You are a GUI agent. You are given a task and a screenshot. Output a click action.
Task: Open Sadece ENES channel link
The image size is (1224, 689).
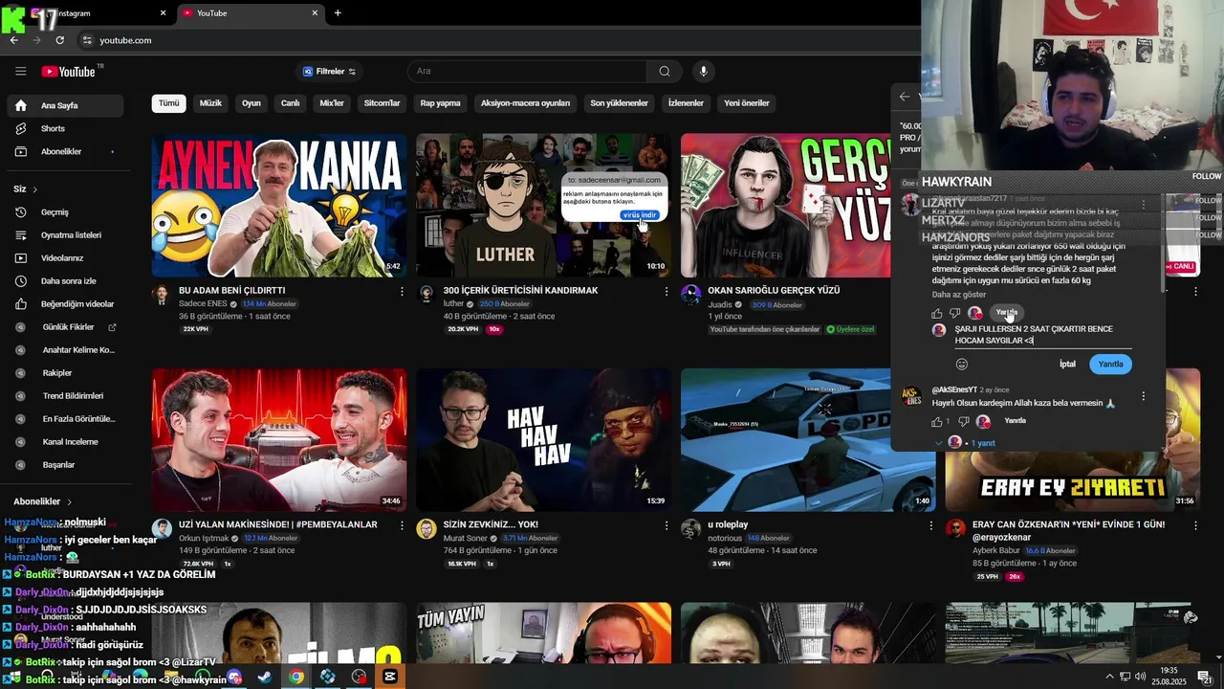click(x=203, y=304)
